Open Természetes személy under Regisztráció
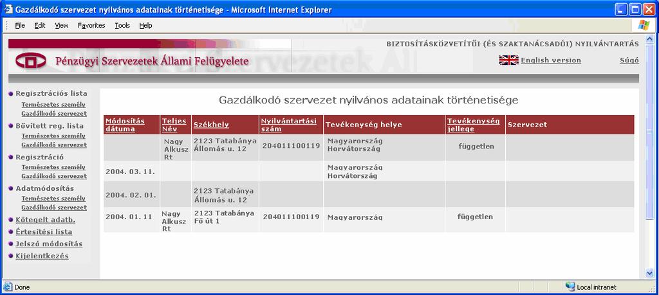 53,168
